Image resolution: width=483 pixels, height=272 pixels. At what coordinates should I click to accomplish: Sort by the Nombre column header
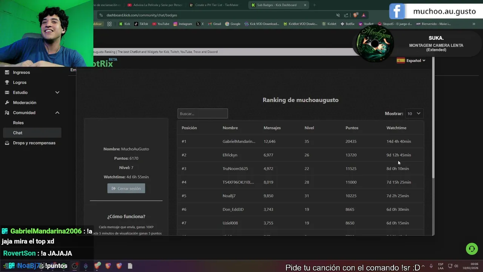(x=230, y=128)
